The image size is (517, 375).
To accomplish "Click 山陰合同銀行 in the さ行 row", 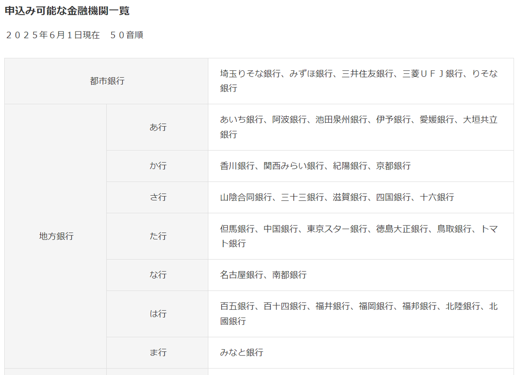I will pos(246,197).
